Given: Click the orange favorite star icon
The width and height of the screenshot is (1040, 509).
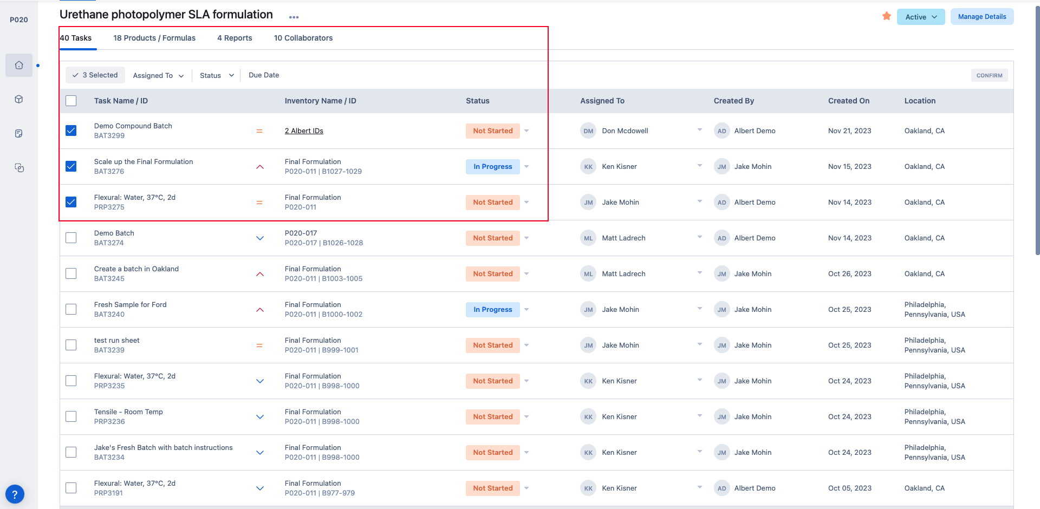Looking at the screenshot, I should click(x=887, y=16).
